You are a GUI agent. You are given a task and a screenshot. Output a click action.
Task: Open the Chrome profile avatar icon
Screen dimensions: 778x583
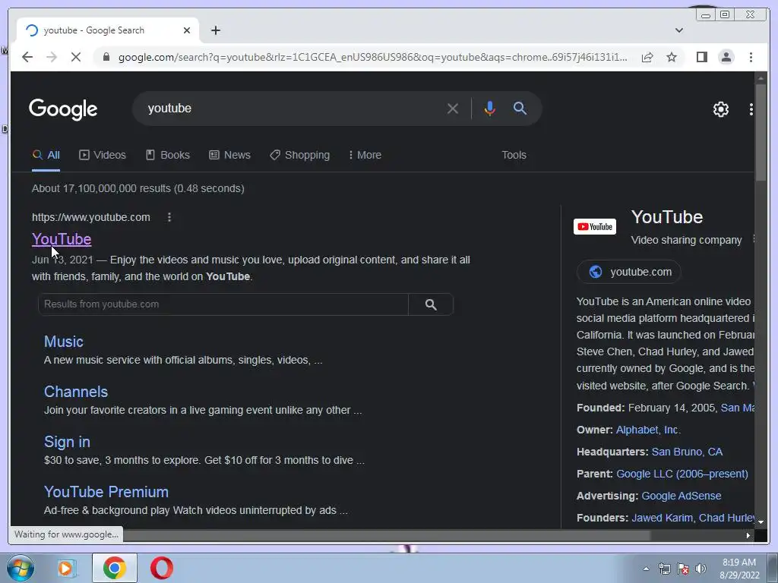click(726, 57)
